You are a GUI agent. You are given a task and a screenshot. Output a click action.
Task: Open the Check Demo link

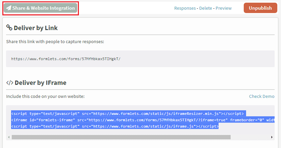(262, 96)
